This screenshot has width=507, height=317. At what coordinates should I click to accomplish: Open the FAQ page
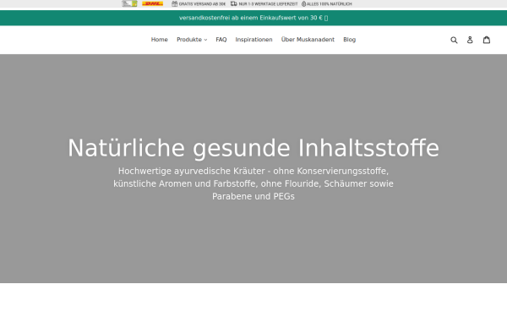coord(221,40)
